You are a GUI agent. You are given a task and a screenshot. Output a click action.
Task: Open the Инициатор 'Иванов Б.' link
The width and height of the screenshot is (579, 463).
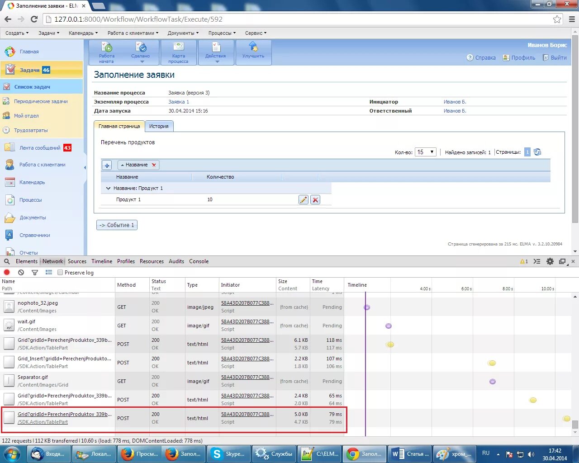[x=455, y=102]
